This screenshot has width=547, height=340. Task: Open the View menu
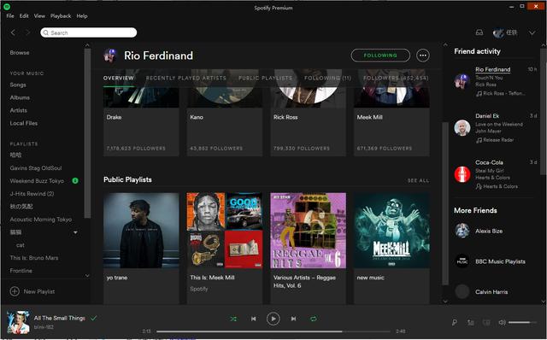[39, 16]
